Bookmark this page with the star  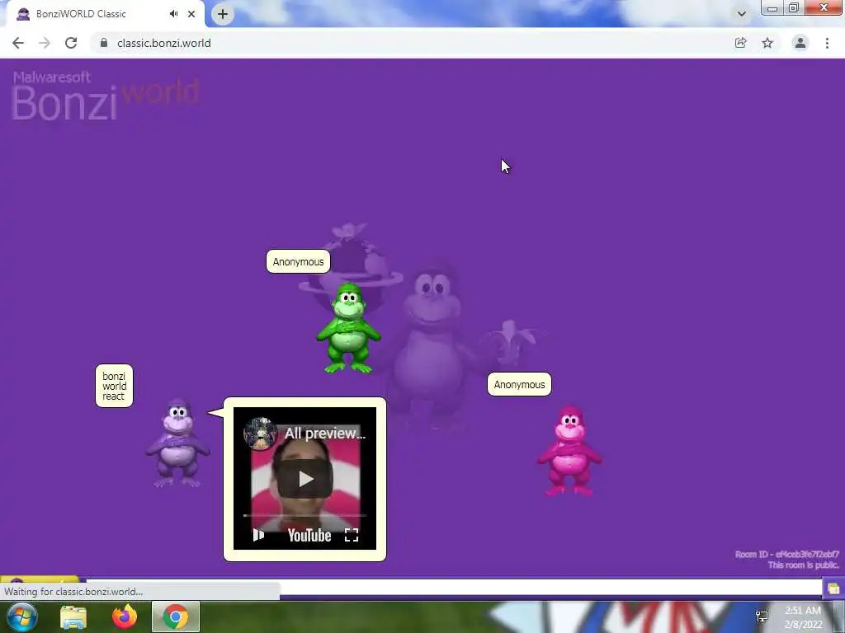pyautogui.click(x=767, y=43)
